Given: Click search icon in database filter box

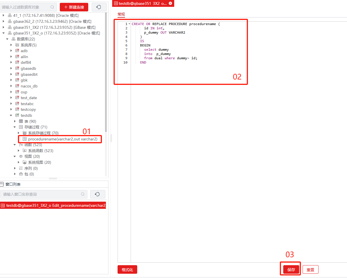Looking at the screenshot, I should click(x=52, y=7).
